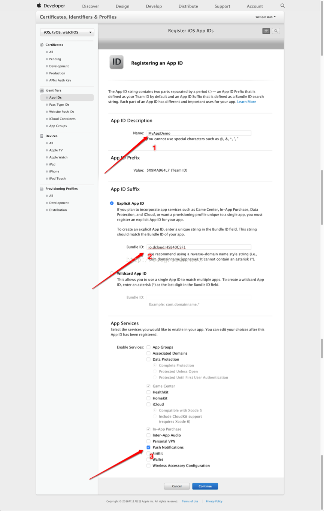324x511 pixels.
Task: Select App Groups in sidebar
Action: point(58,126)
